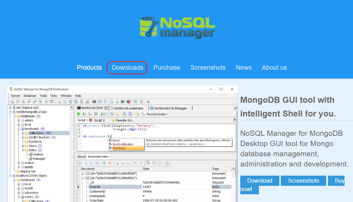Viewport: 353px width, 202px height.
Task: Click the green plus Add document icon
Action: tap(104, 163)
